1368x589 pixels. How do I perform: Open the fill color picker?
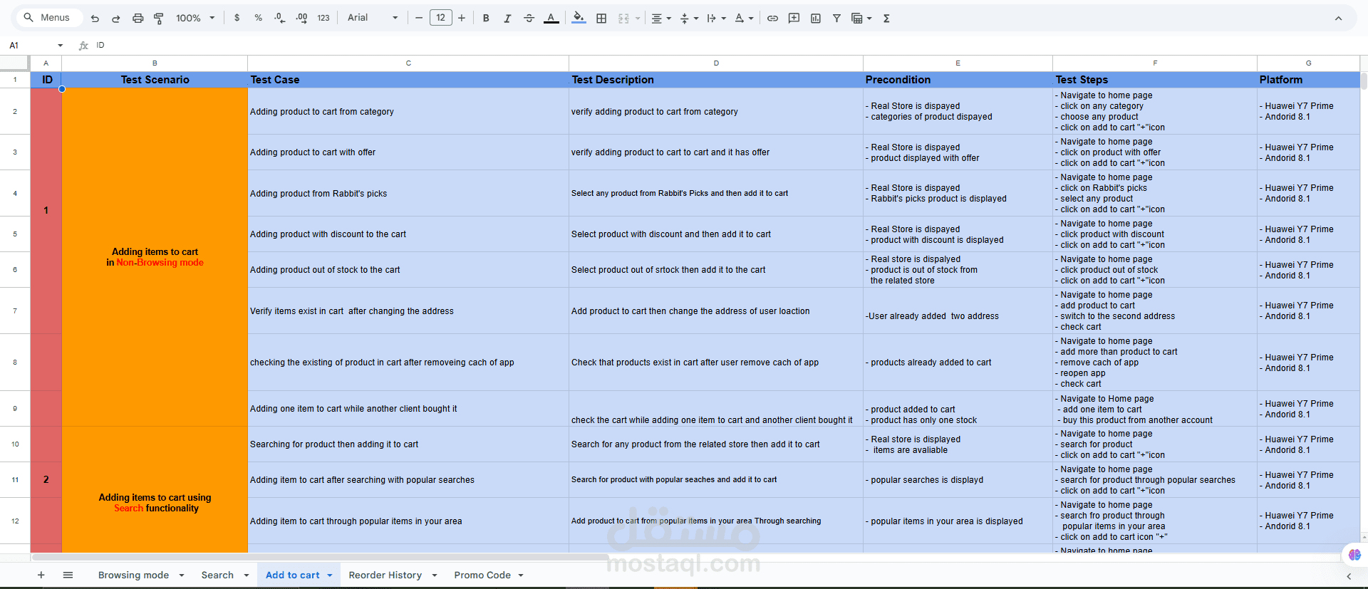(579, 19)
